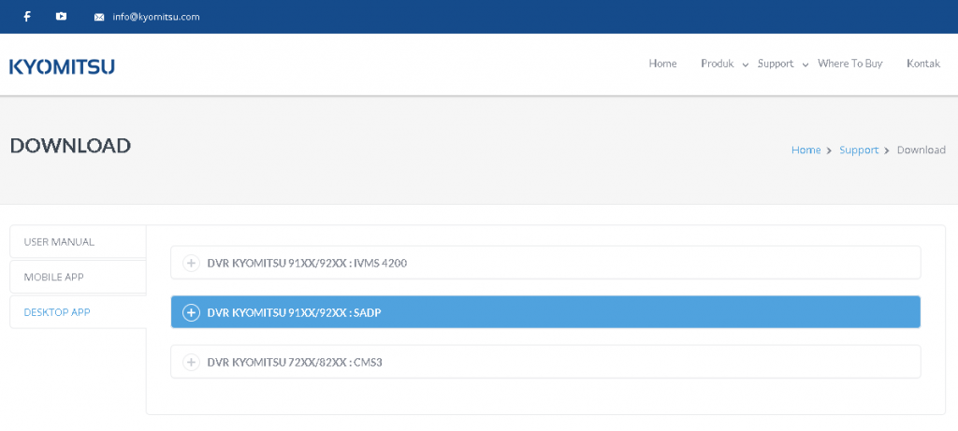Click Home in the breadcrumb
Viewport: 958px width, 431px height.
(x=806, y=150)
